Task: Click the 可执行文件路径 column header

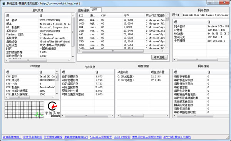Action: tap(155, 15)
